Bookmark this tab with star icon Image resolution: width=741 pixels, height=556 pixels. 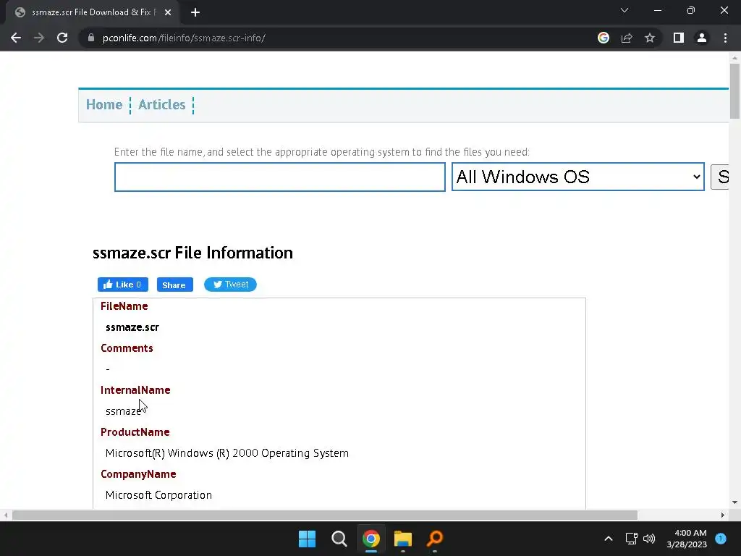coord(650,38)
